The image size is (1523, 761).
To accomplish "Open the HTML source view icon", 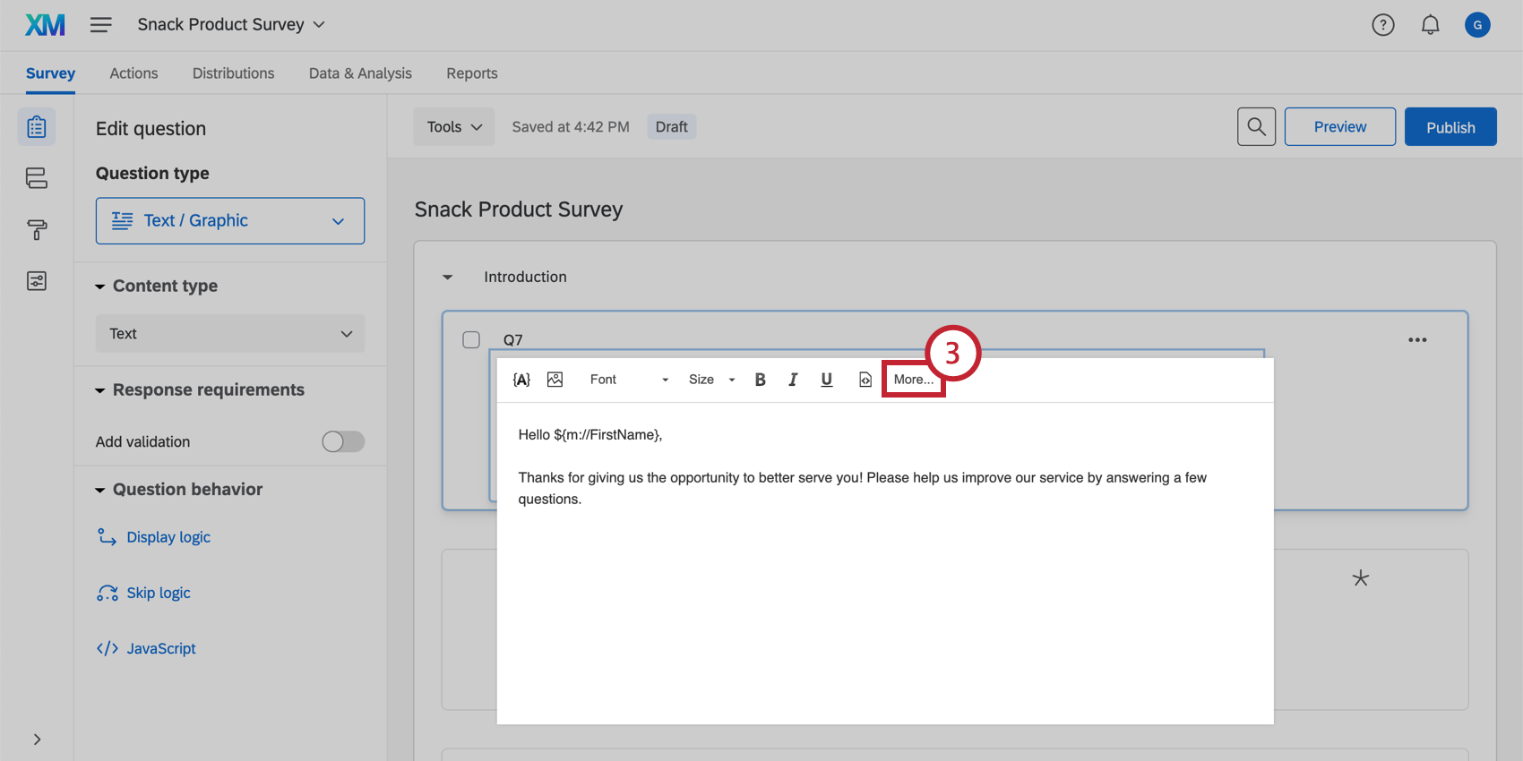I will [865, 380].
